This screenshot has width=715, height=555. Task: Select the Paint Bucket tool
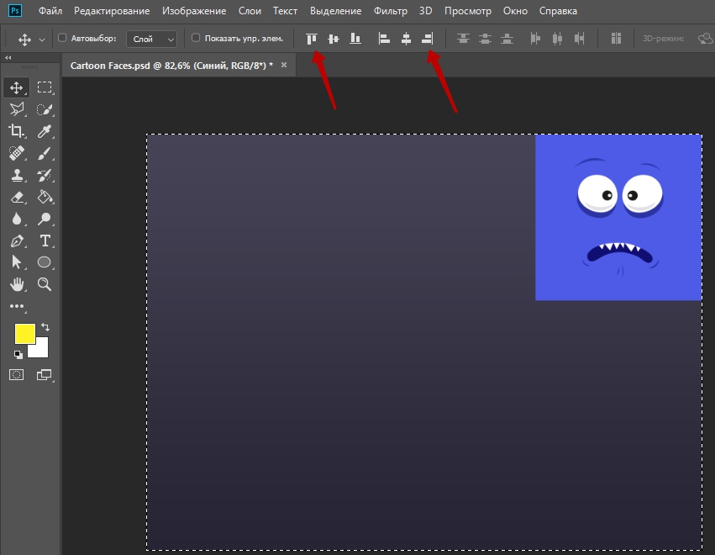(x=45, y=197)
